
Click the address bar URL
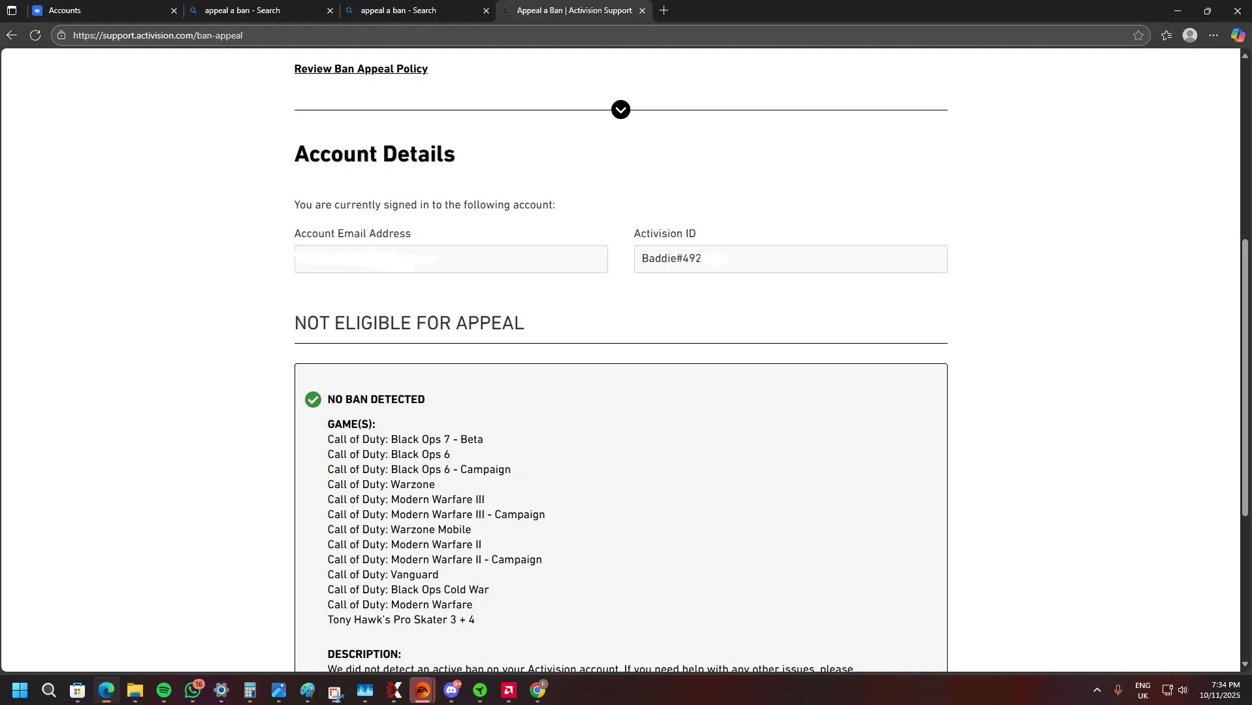[157, 35]
